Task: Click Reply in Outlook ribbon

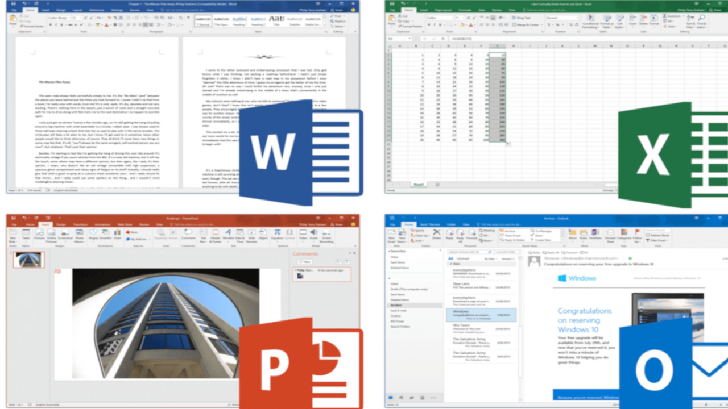Action: click(450, 235)
